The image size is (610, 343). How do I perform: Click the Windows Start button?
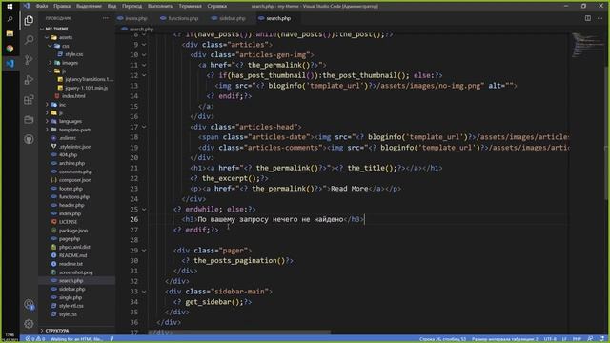tap(10, 6)
